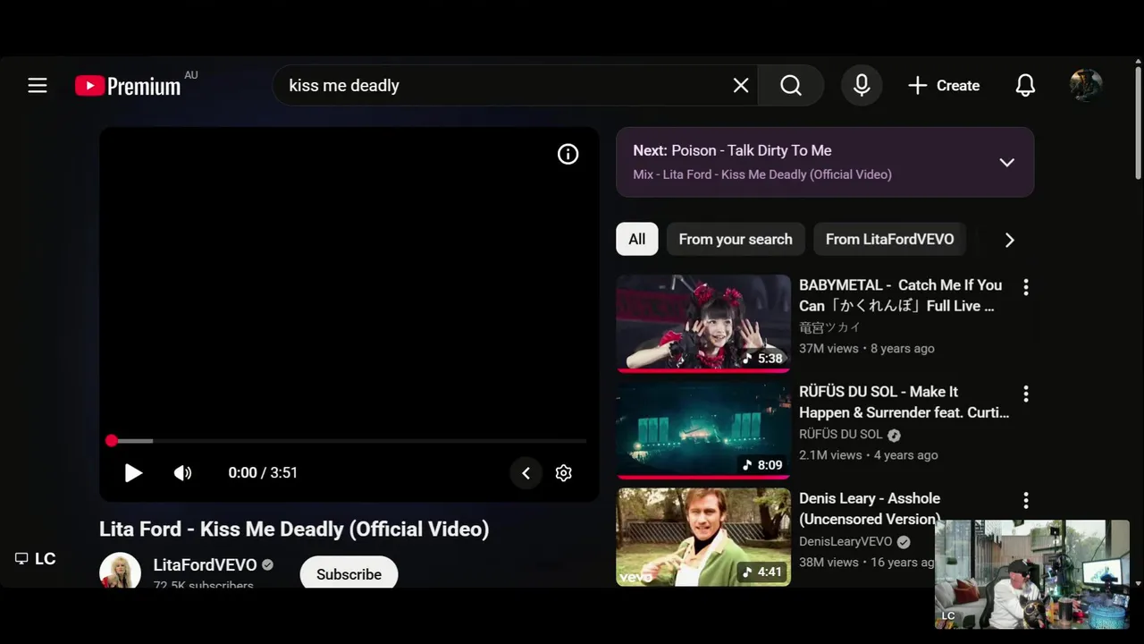This screenshot has height=644, width=1144.
Task: Open options menu for BABYMETAL video
Action: (1026, 287)
